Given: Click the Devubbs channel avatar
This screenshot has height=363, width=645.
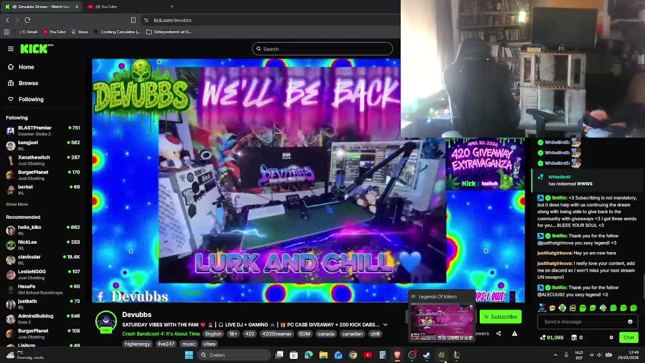Looking at the screenshot, I should point(106,322).
